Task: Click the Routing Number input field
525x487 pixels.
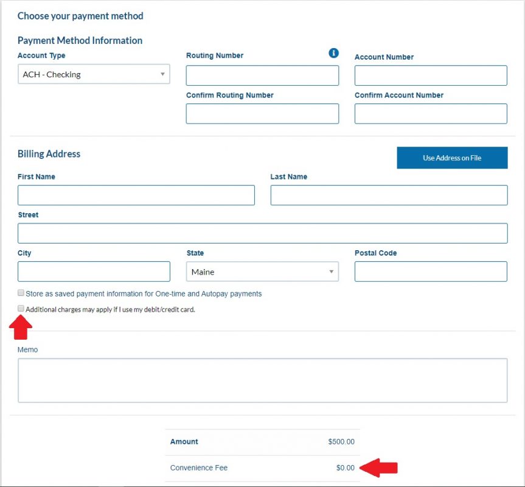Action: pyautogui.click(x=262, y=75)
